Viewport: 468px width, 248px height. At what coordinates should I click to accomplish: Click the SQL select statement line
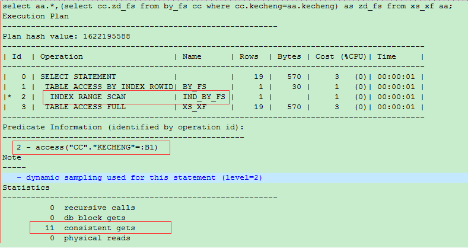tap(227, 6)
